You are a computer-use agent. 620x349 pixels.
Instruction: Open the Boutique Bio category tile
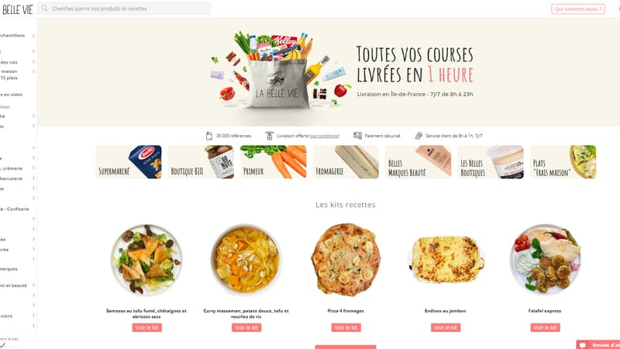pyautogui.click(x=201, y=162)
